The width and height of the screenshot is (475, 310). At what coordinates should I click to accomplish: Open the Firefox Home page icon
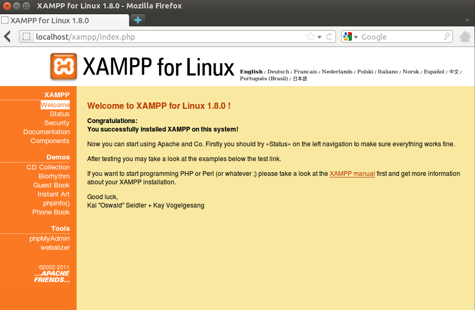(465, 36)
